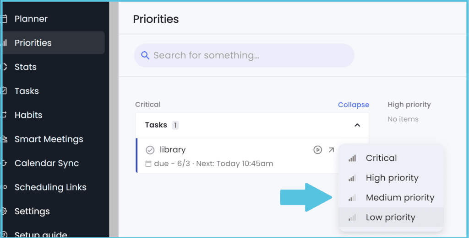Click the Tasks sidebar icon

coord(5,91)
